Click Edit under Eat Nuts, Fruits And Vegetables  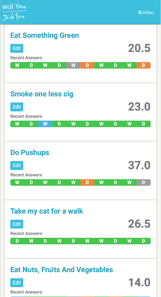click(x=17, y=283)
